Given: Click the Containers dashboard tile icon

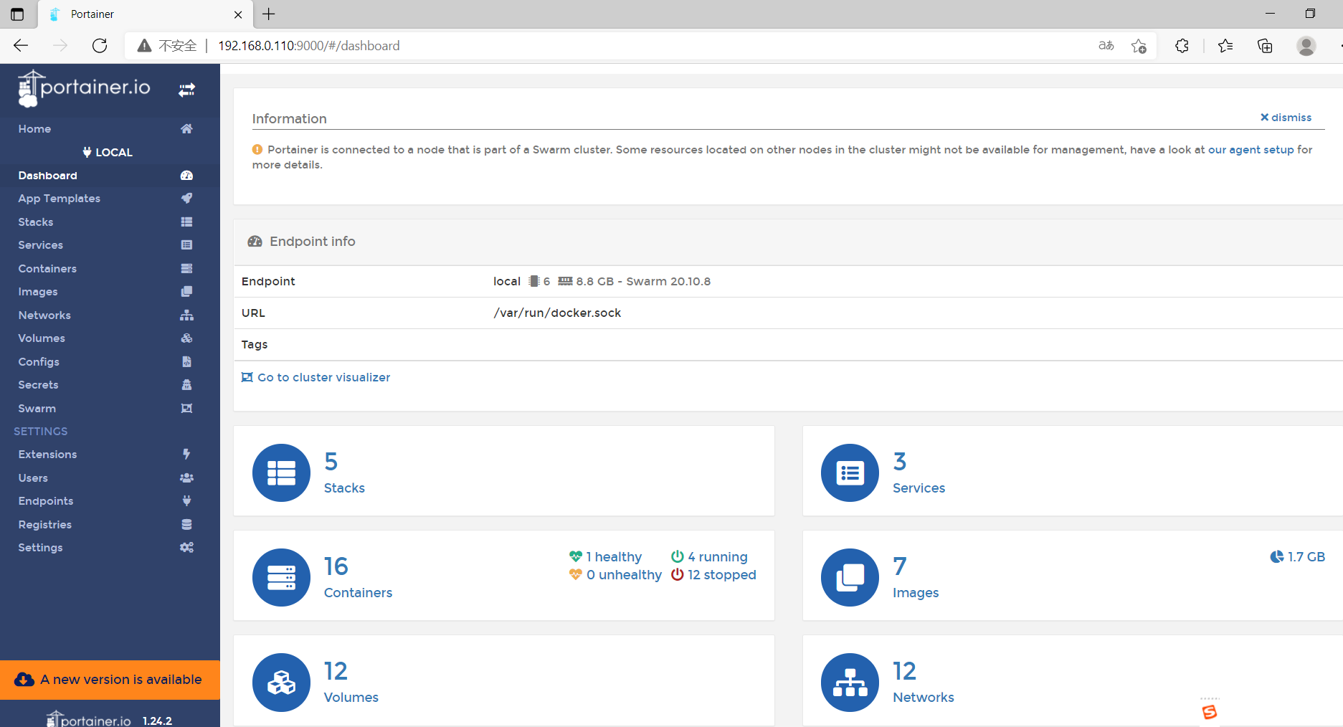Looking at the screenshot, I should tap(281, 577).
